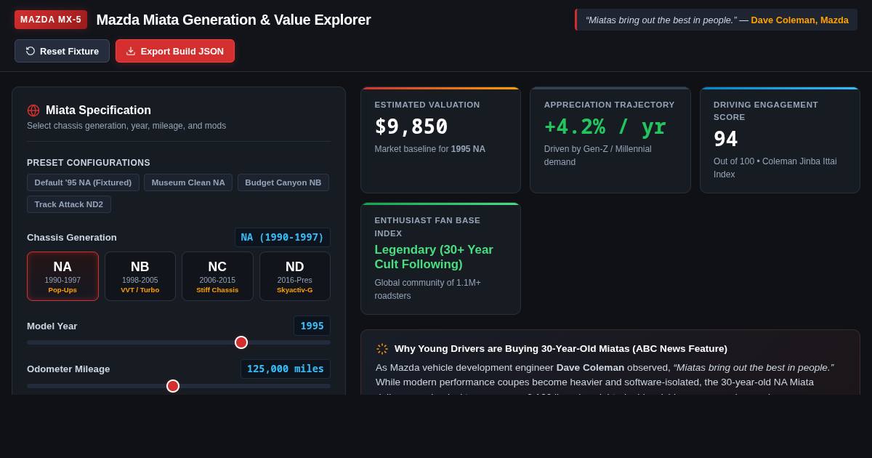The width and height of the screenshot is (872, 458).
Task: Click Out of 100 Coleman Jinba Ittai Index text
Action: [x=775, y=168]
